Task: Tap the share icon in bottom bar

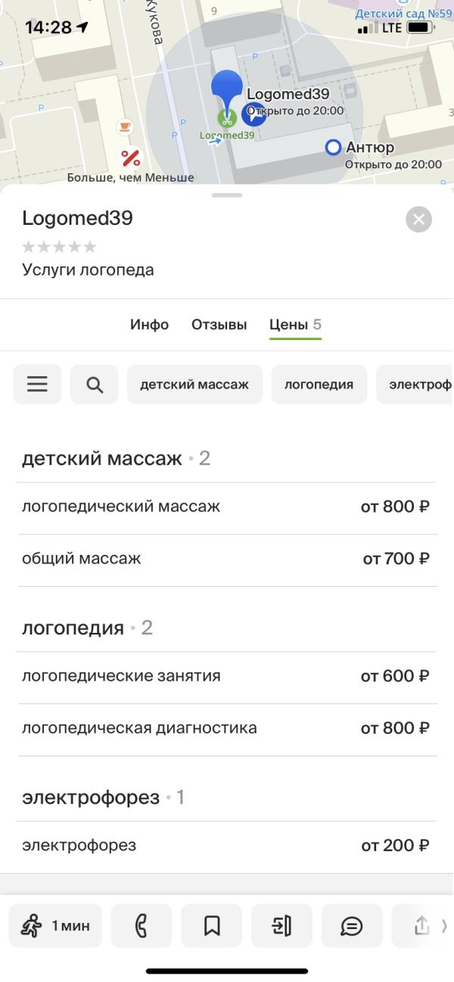Action: point(421,925)
